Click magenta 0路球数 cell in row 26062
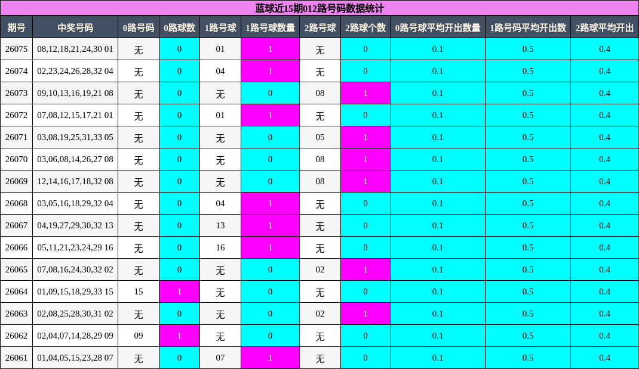639x369 pixels. (x=179, y=336)
